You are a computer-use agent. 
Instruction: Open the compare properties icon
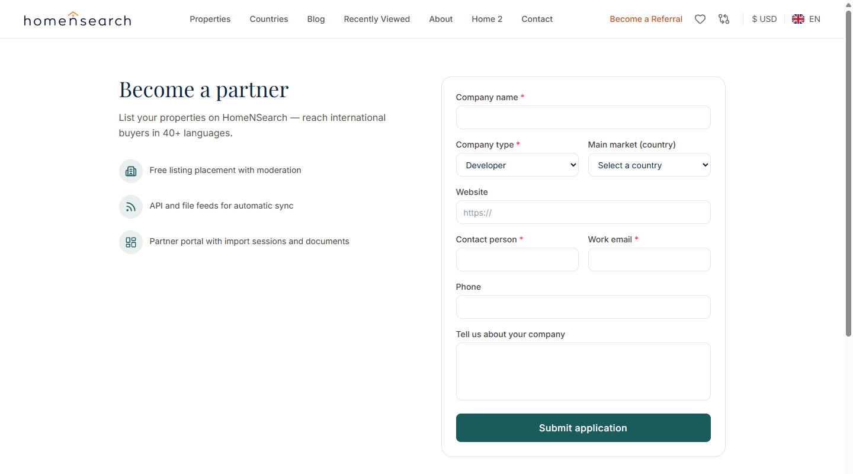724,19
